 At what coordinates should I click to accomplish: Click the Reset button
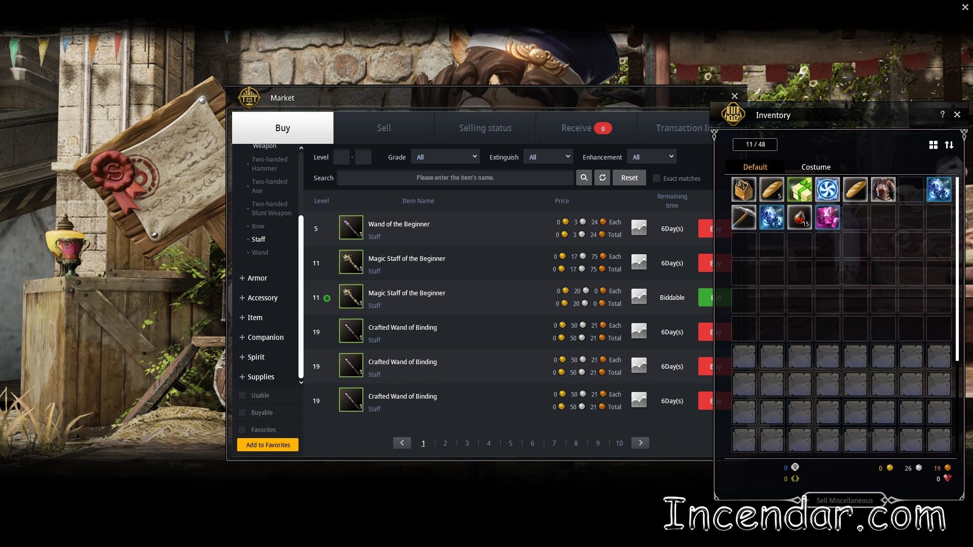pos(629,178)
